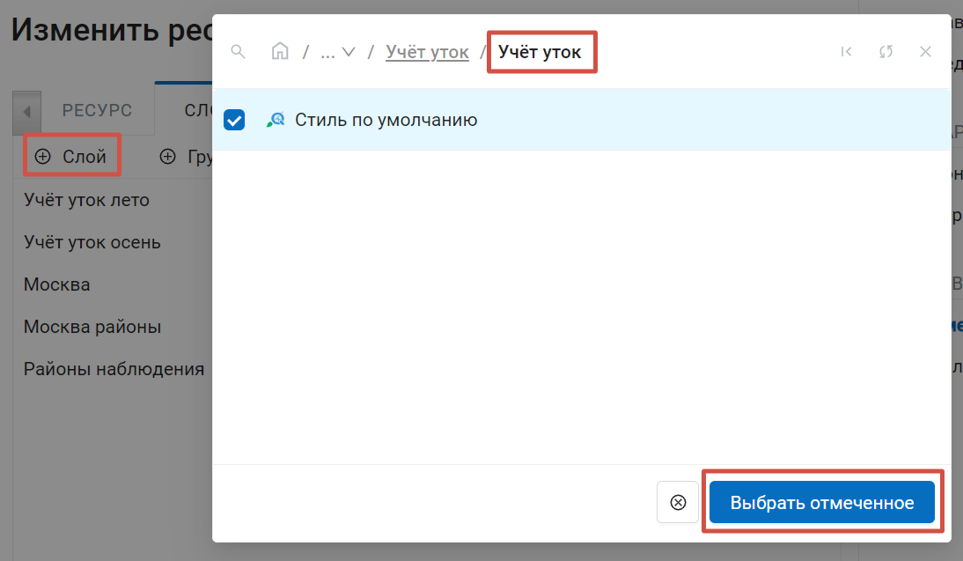The width and height of the screenshot is (963, 561).
Task: Select the Москва районы layer
Action: (92, 327)
